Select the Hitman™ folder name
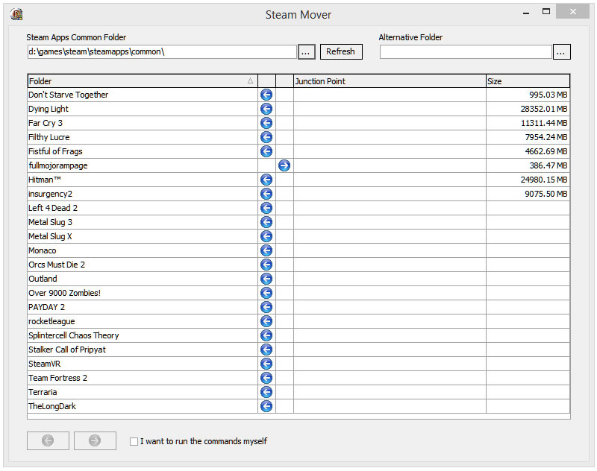 (x=45, y=180)
